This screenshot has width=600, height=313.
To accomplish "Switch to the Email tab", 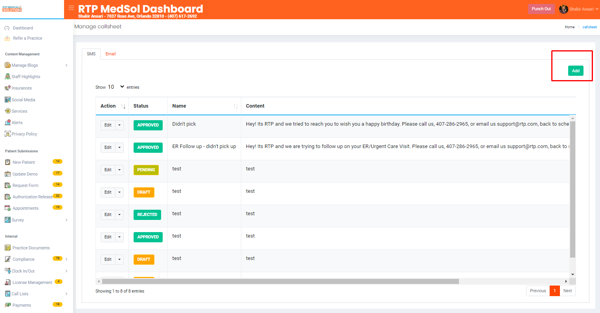I will (x=110, y=54).
